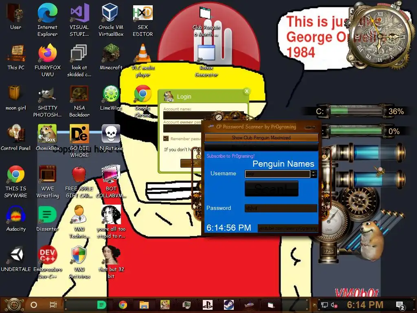Open the SEX EDITOR (HxD) desktop icon
Viewport: 417px width, 313px height.
143,20
